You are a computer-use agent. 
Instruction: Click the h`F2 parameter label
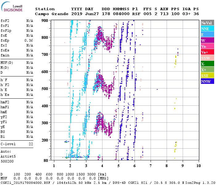pyautogui.click(x=5, y=85)
